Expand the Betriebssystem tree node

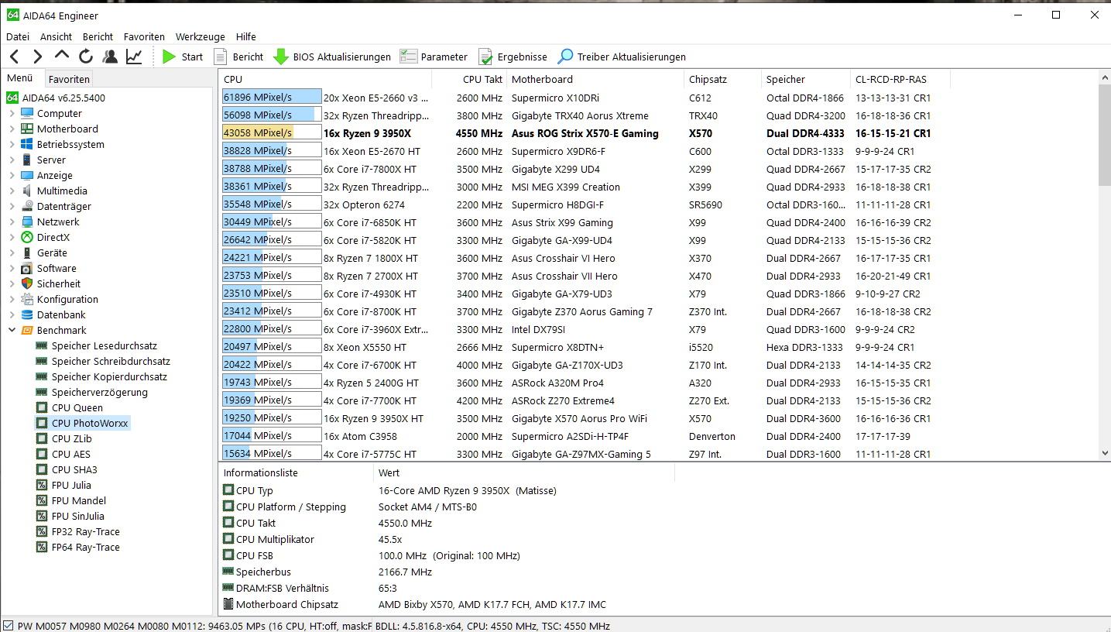point(12,144)
